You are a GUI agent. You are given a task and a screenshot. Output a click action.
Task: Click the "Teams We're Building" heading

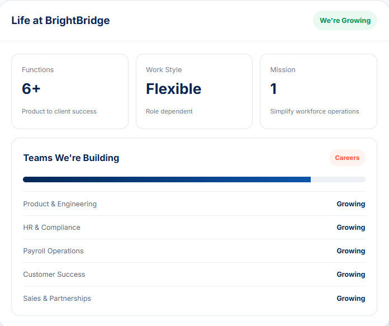coord(71,158)
